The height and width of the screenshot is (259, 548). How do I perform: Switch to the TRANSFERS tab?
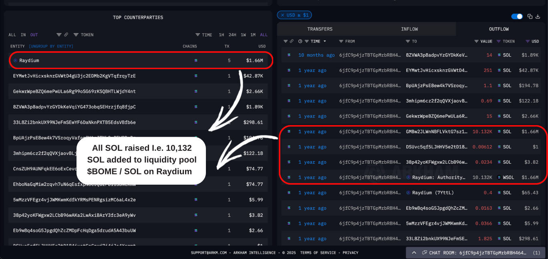click(320, 29)
